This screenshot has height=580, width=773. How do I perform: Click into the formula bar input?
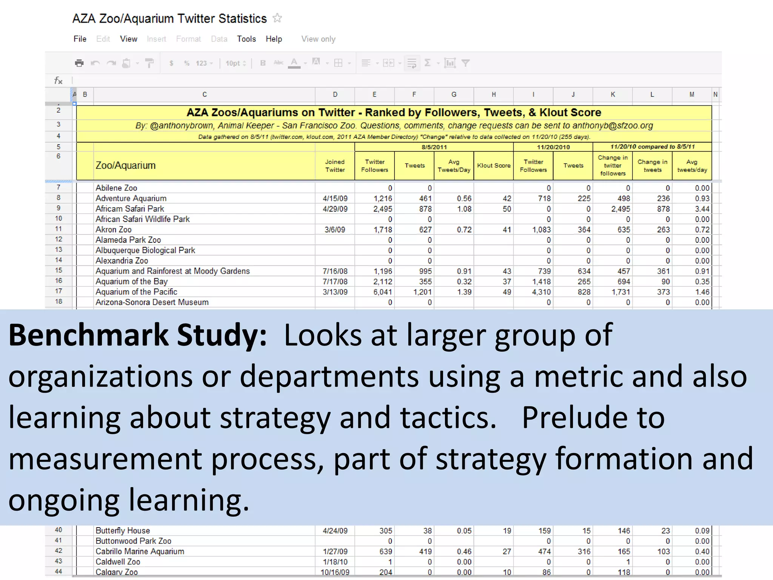coord(396,80)
